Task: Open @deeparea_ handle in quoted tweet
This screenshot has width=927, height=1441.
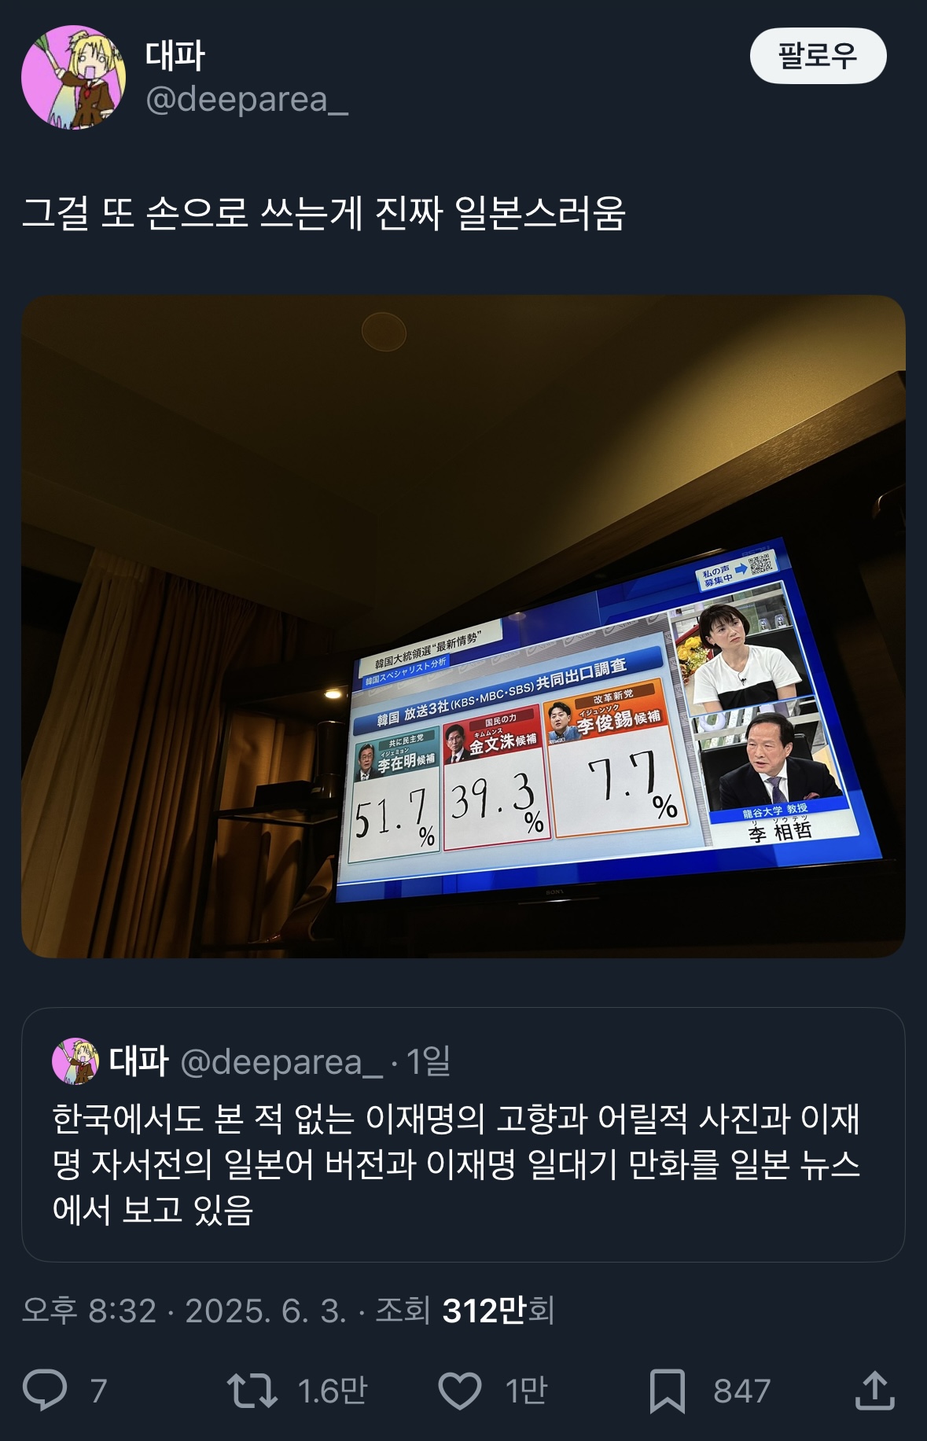Action: 281,1061
